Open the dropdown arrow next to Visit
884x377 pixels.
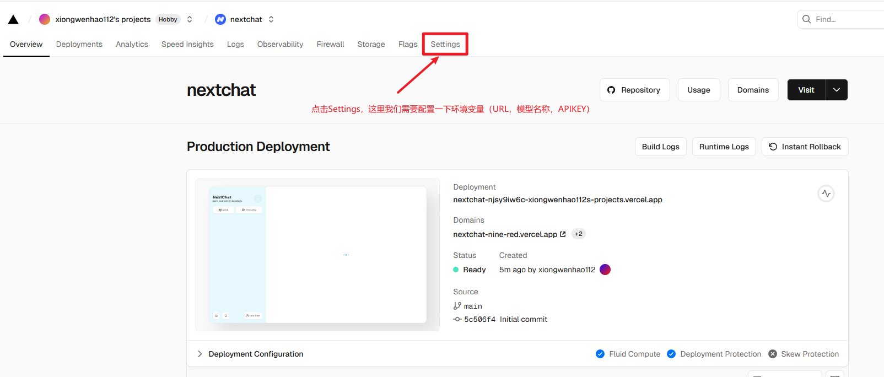pyautogui.click(x=837, y=90)
